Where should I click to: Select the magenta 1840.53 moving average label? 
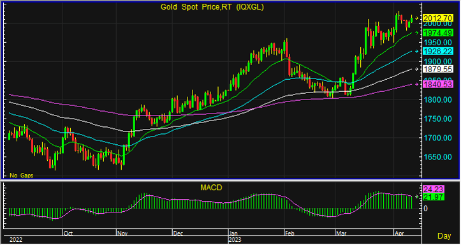438,85
